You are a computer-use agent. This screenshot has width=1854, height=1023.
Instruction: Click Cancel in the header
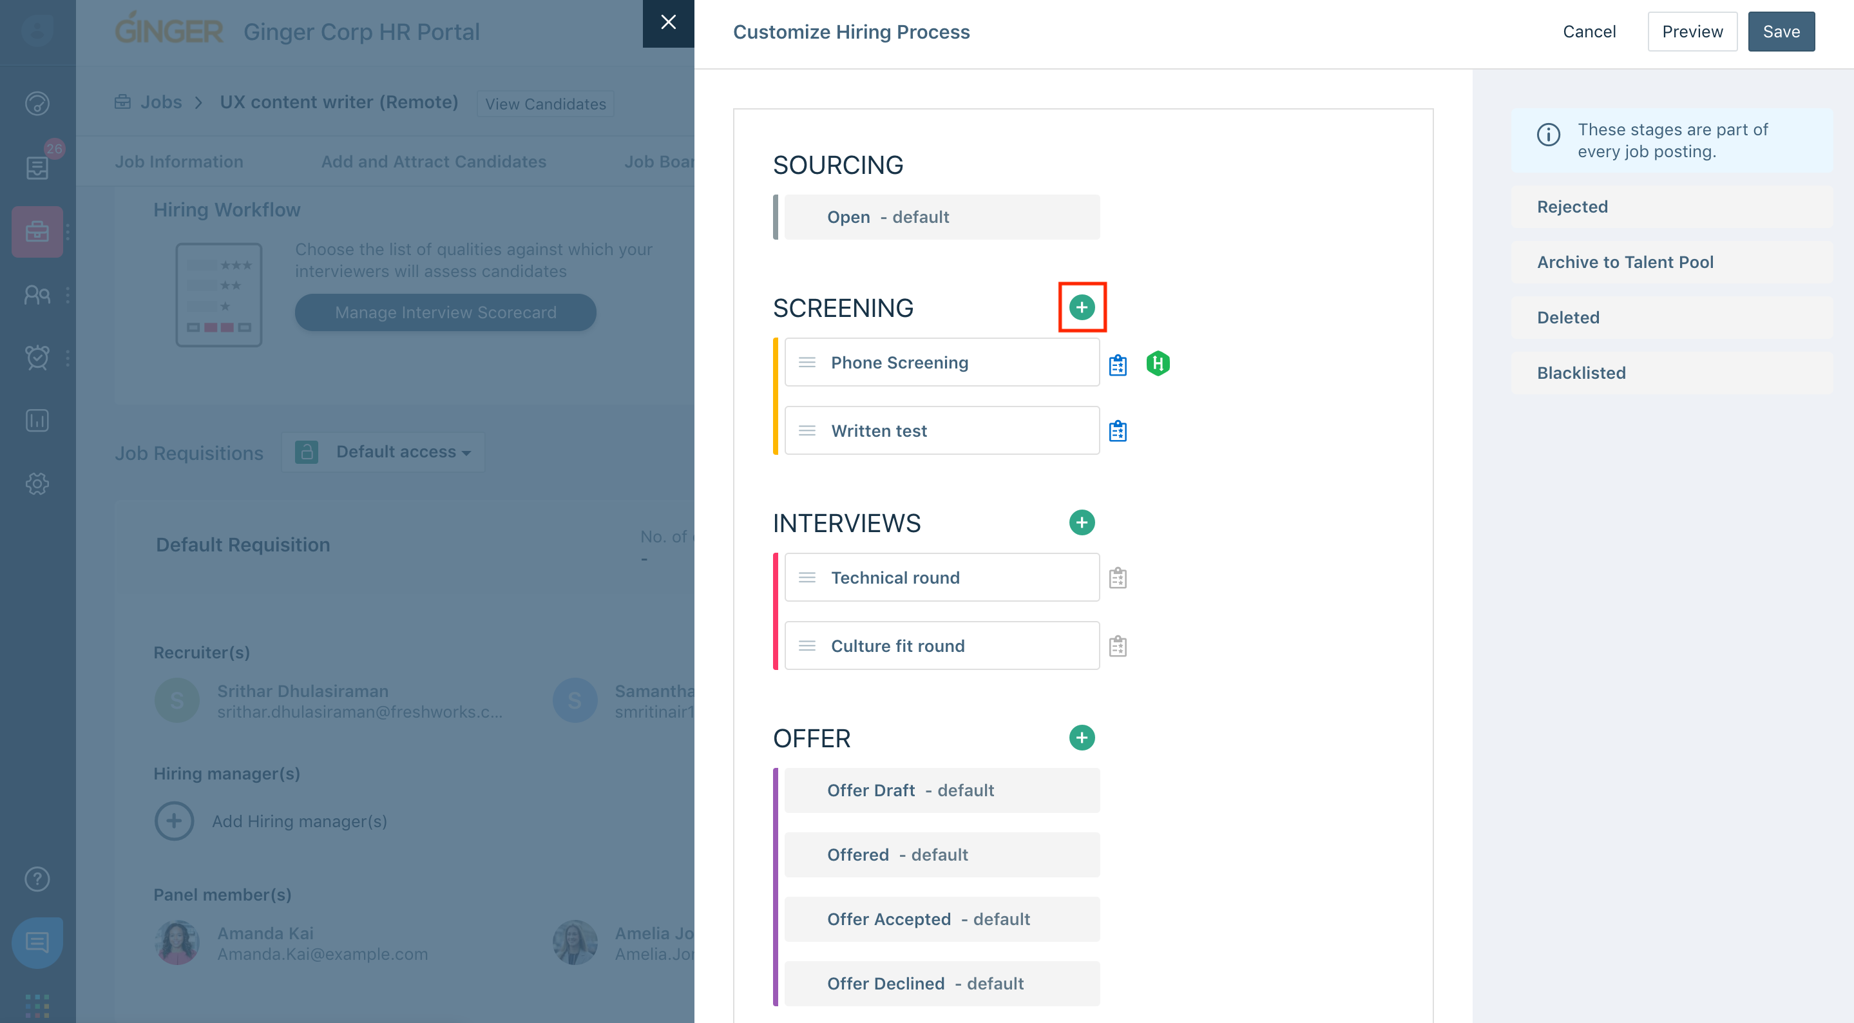point(1589,32)
